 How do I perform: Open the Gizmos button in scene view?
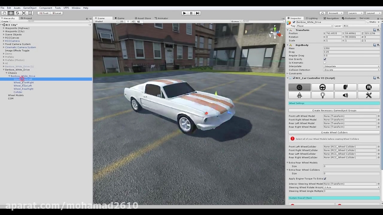[x=235, y=21]
